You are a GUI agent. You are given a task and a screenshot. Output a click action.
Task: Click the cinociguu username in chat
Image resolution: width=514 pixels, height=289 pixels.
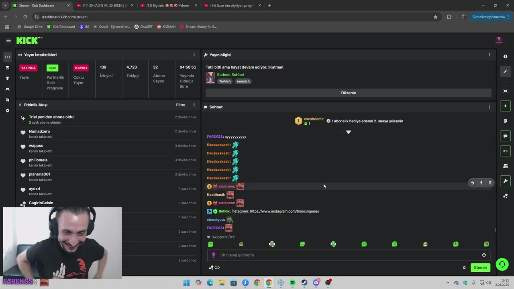[215, 220]
